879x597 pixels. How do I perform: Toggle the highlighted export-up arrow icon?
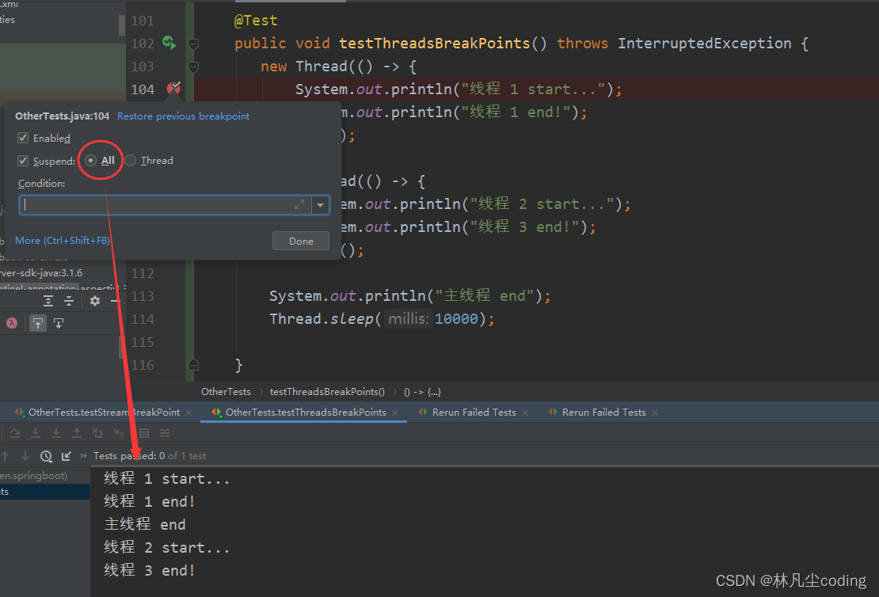[37, 323]
